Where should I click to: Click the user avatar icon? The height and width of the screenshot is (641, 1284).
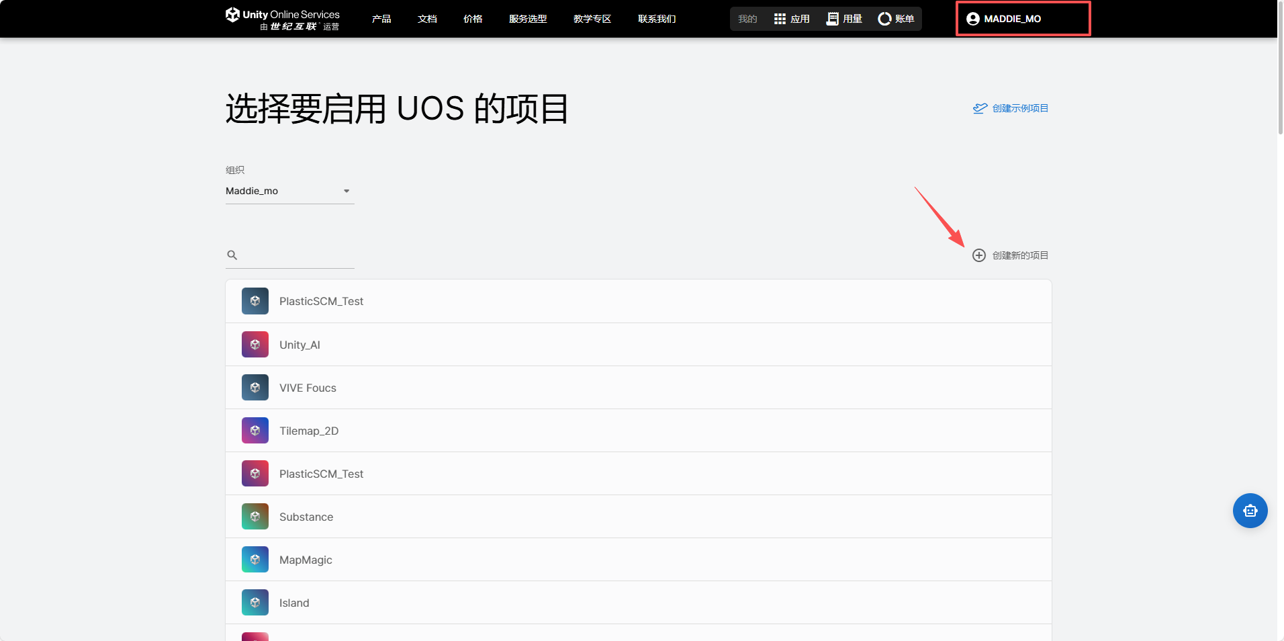click(x=973, y=19)
